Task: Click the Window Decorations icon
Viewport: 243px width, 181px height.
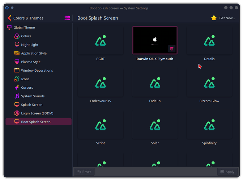Action: [x=17, y=71]
